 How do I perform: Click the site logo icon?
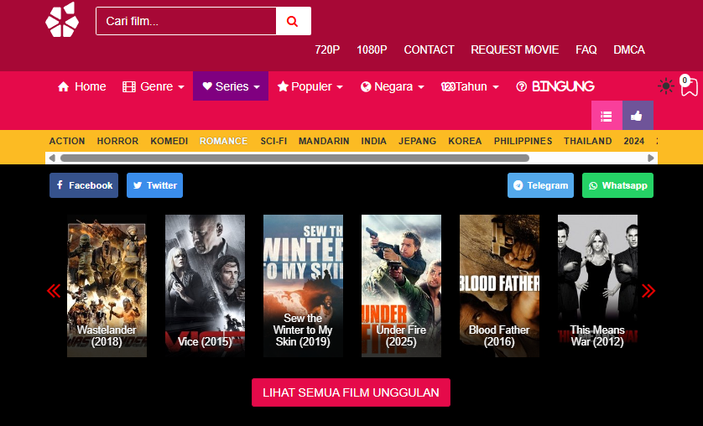coord(61,20)
